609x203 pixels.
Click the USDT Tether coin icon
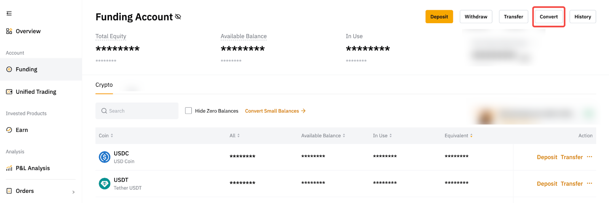104,184
